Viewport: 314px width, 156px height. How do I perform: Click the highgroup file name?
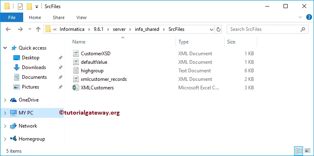pos(92,71)
